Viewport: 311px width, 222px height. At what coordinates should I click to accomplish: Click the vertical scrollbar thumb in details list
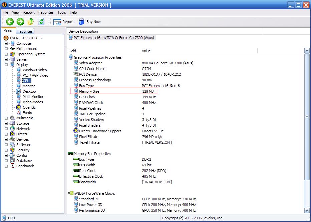tap(307, 117)
